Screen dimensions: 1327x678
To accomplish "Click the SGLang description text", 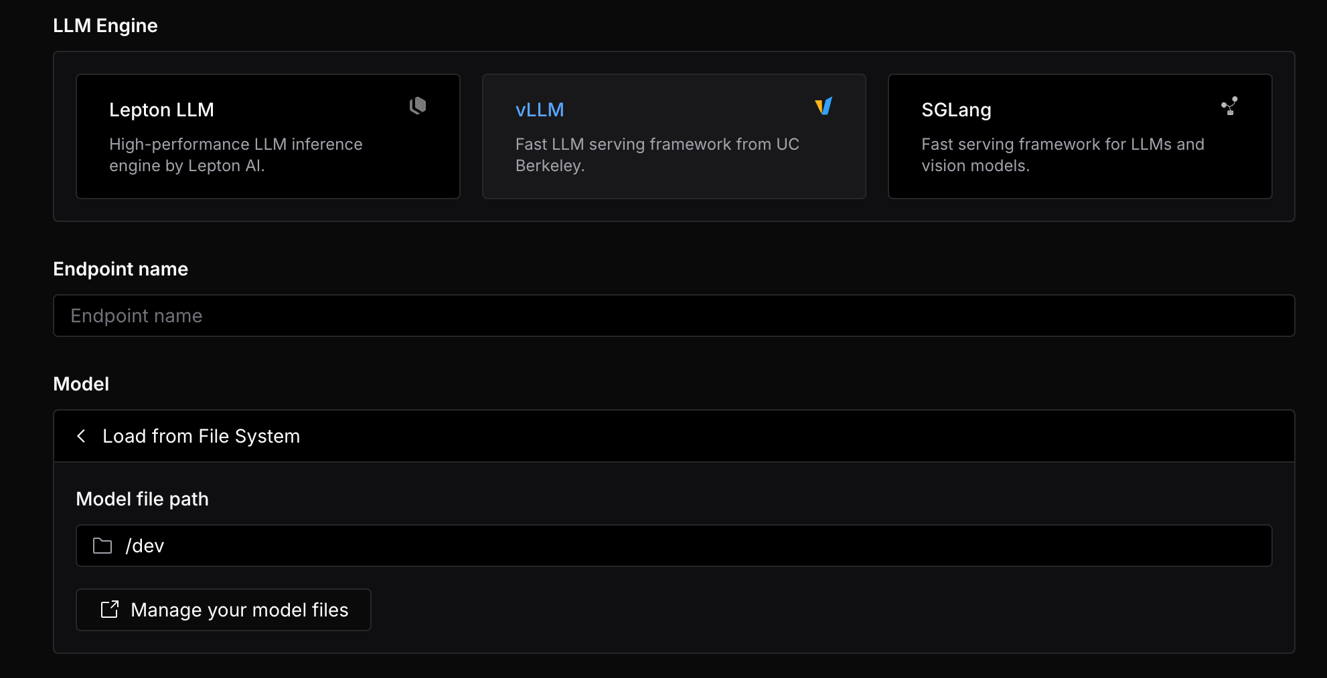I will (1063, 154).
